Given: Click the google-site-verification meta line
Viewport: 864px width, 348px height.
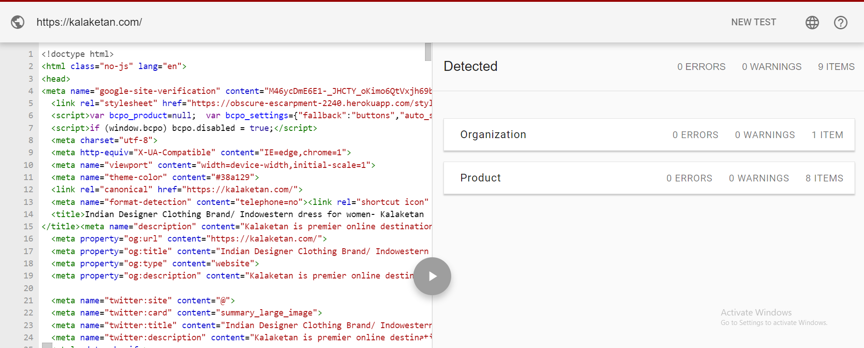Looking at the screenshot, I should tap(237, 91).
